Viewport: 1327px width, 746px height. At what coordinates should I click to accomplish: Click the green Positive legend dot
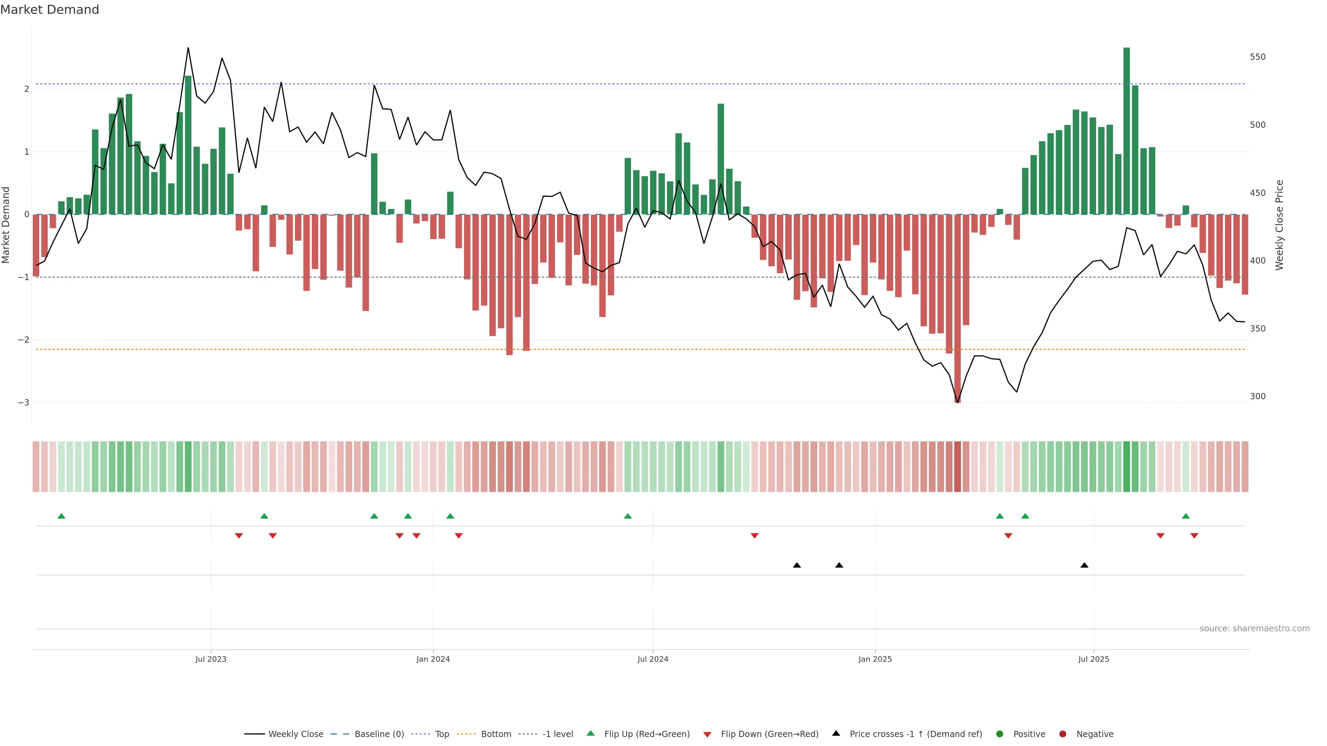(x=1000, y=734)
